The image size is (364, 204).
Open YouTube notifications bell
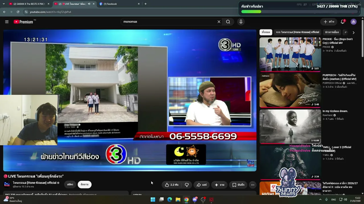[343, 22]
